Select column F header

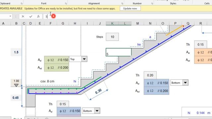point(51,23)
